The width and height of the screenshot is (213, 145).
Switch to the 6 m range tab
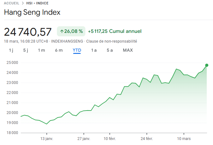(59, 50)
